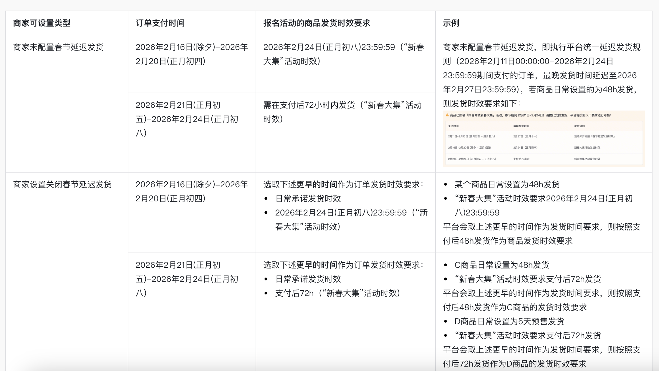The width and height of the screenshot is (659, 371).
Task: Click the 商家可设置类型 column header
Action: coord(42,23)
